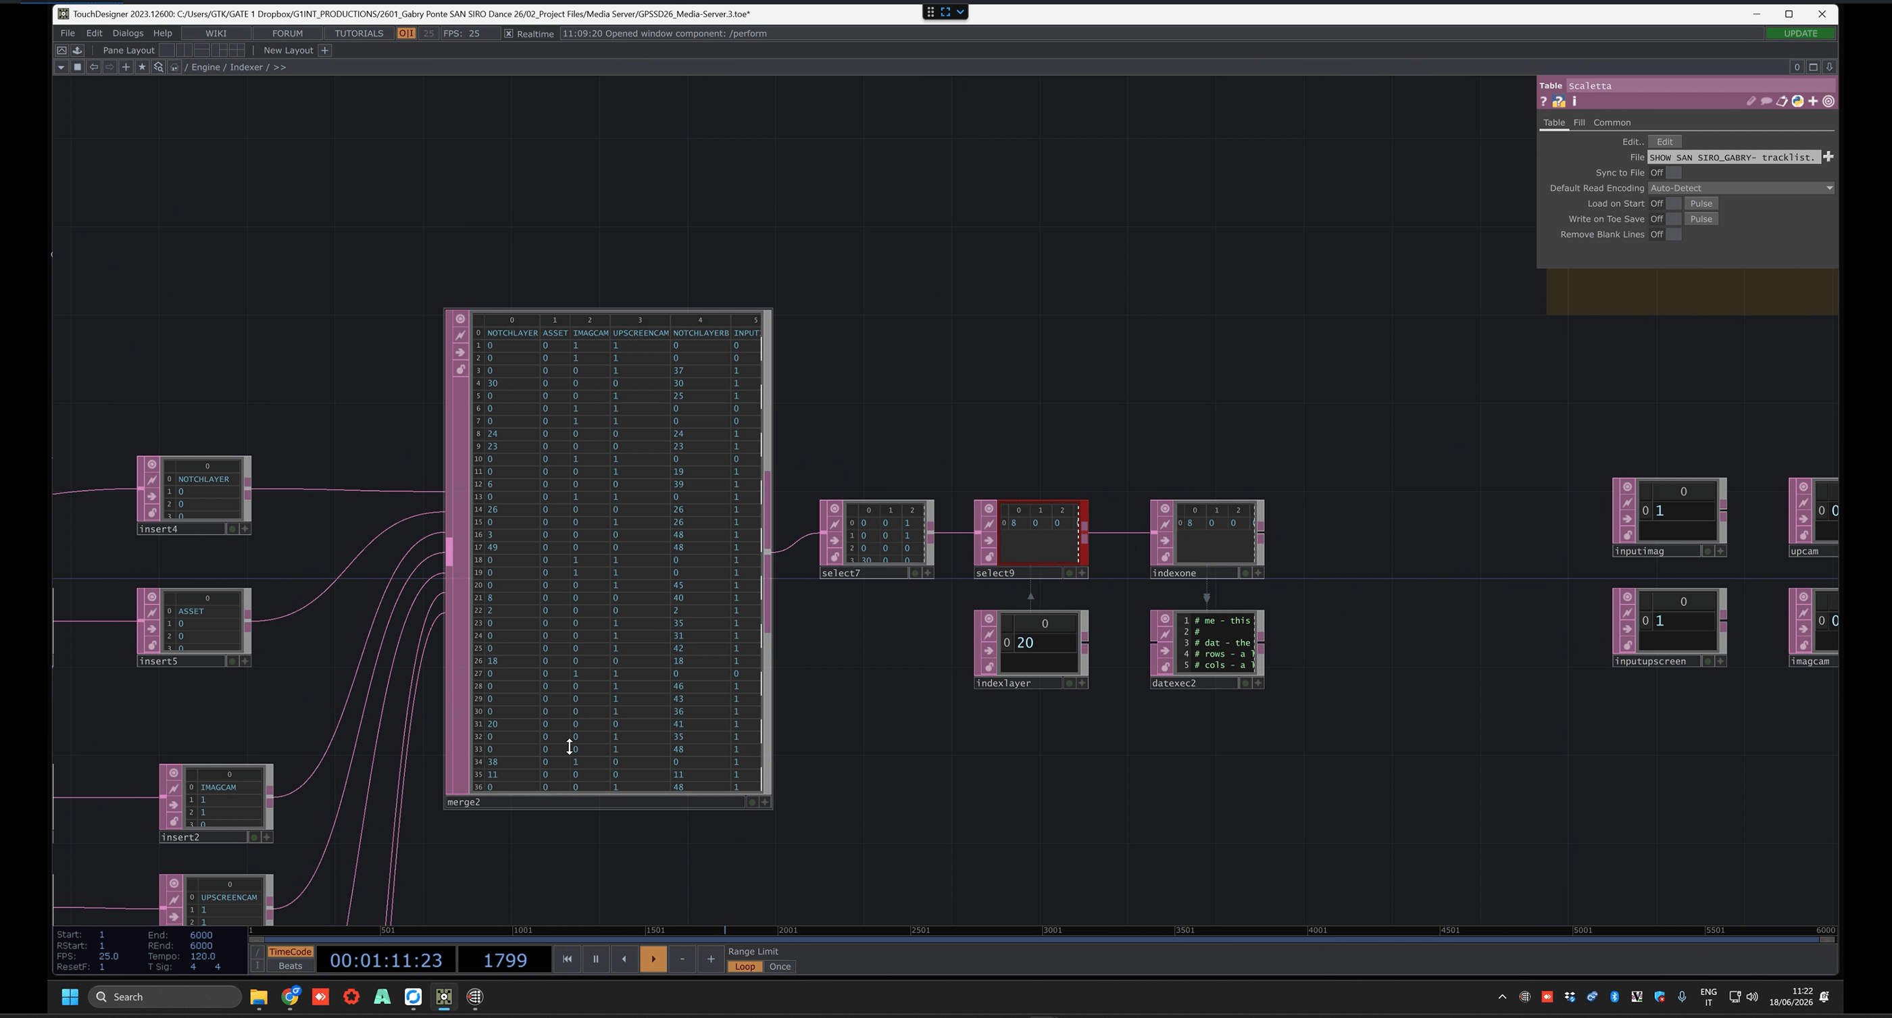Click the File path input field
Viewport: 1892px width, 1018px height.
1734,157
